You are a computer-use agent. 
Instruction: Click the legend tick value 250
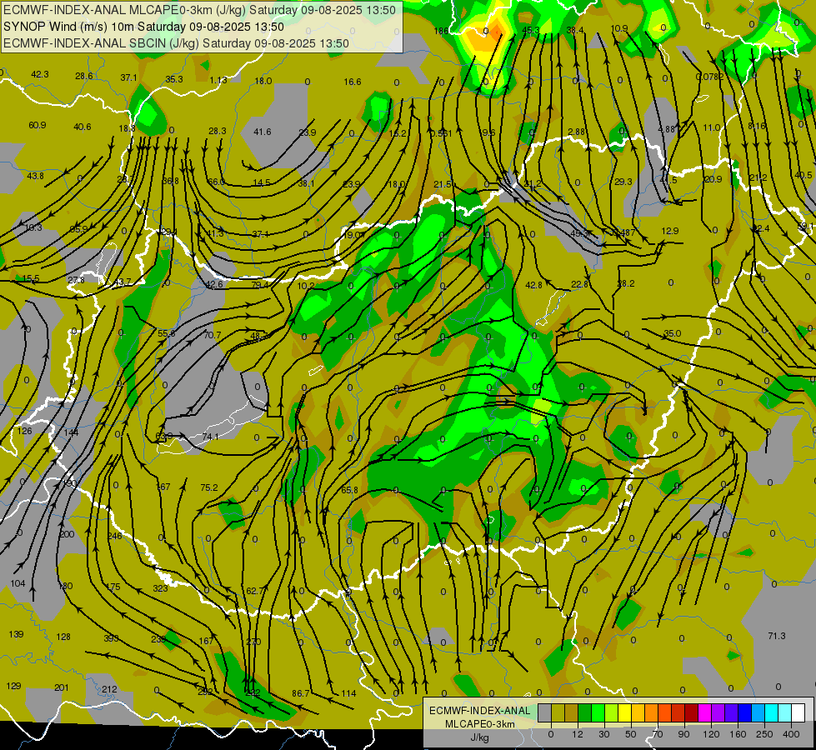(764, 734)
